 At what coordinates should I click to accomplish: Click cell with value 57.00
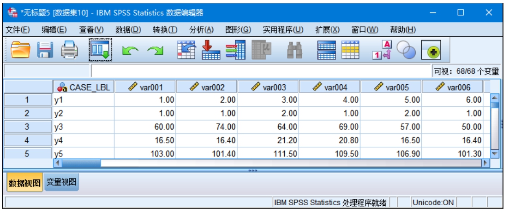[x=391, y=127]
